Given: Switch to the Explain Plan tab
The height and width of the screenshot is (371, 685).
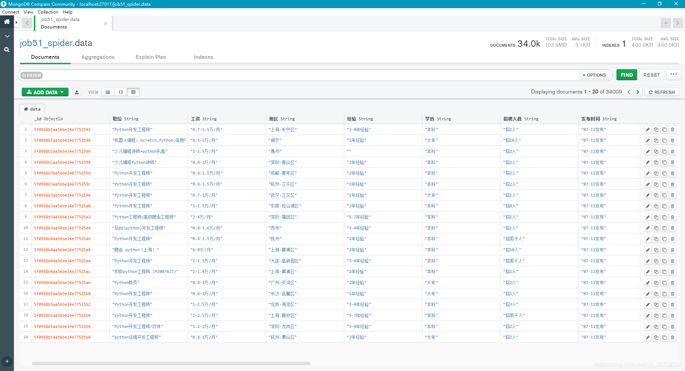Looking at the screenshot, I should (151, 57).
